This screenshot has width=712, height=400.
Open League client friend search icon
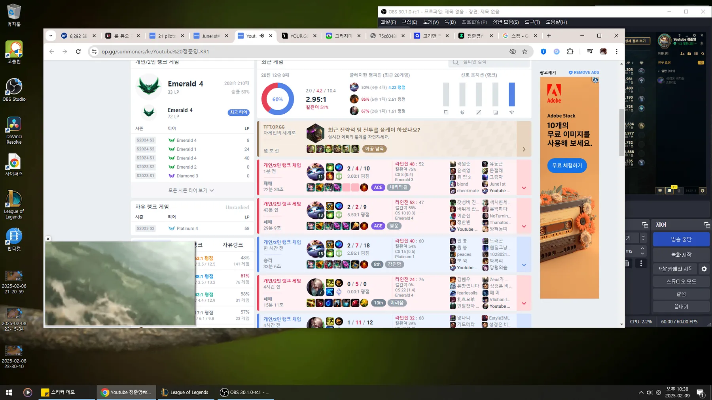(x=703, y=54)
